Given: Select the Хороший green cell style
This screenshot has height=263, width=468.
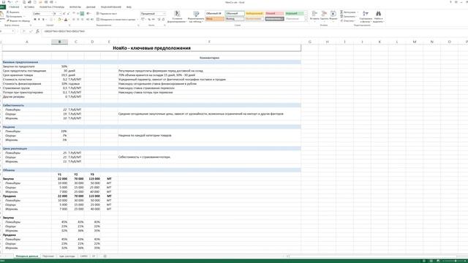Looking at the screenshot, I should tap(294, 13).
